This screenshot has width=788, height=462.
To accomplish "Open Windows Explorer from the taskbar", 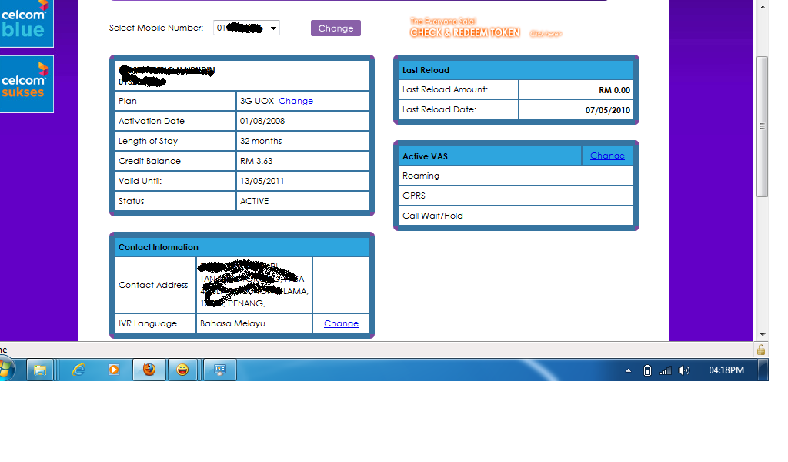I will tap(40, 370).
